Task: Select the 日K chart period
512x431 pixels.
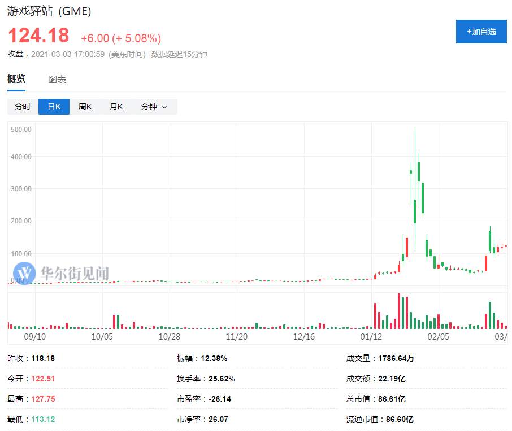Action: click(x=54, y=107)
